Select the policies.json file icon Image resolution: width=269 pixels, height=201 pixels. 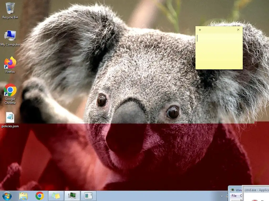10,118
